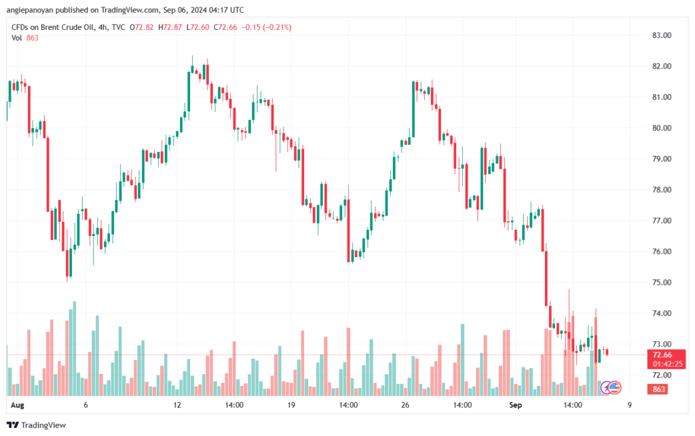Screen dimensions: 695x436
Task: Click the 12 date label on time axis
Action: [178, 405]
